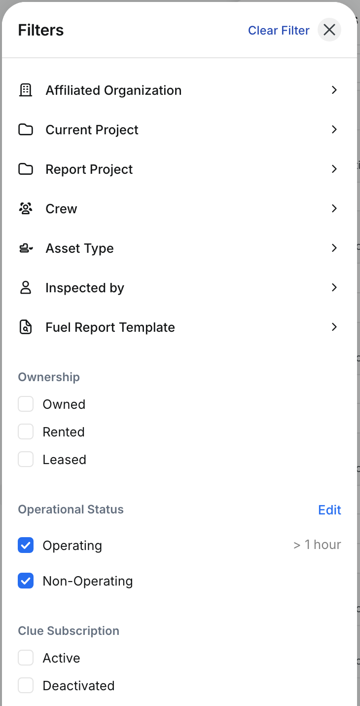Image resolution: width=360 pixels, height=706 pixels.
Task: Expand Report Project filter chevron
Action: (x=334, y=169)
